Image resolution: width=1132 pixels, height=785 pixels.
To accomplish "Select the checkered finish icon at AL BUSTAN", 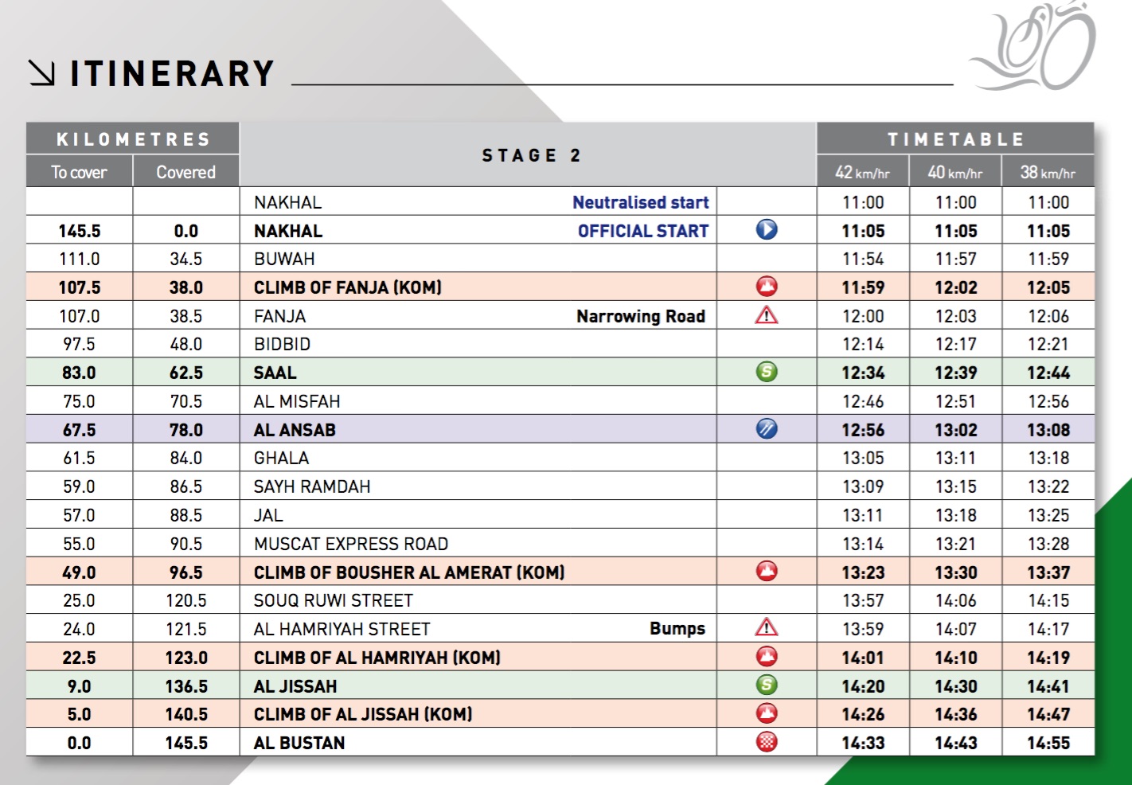I will pos(766,742).
